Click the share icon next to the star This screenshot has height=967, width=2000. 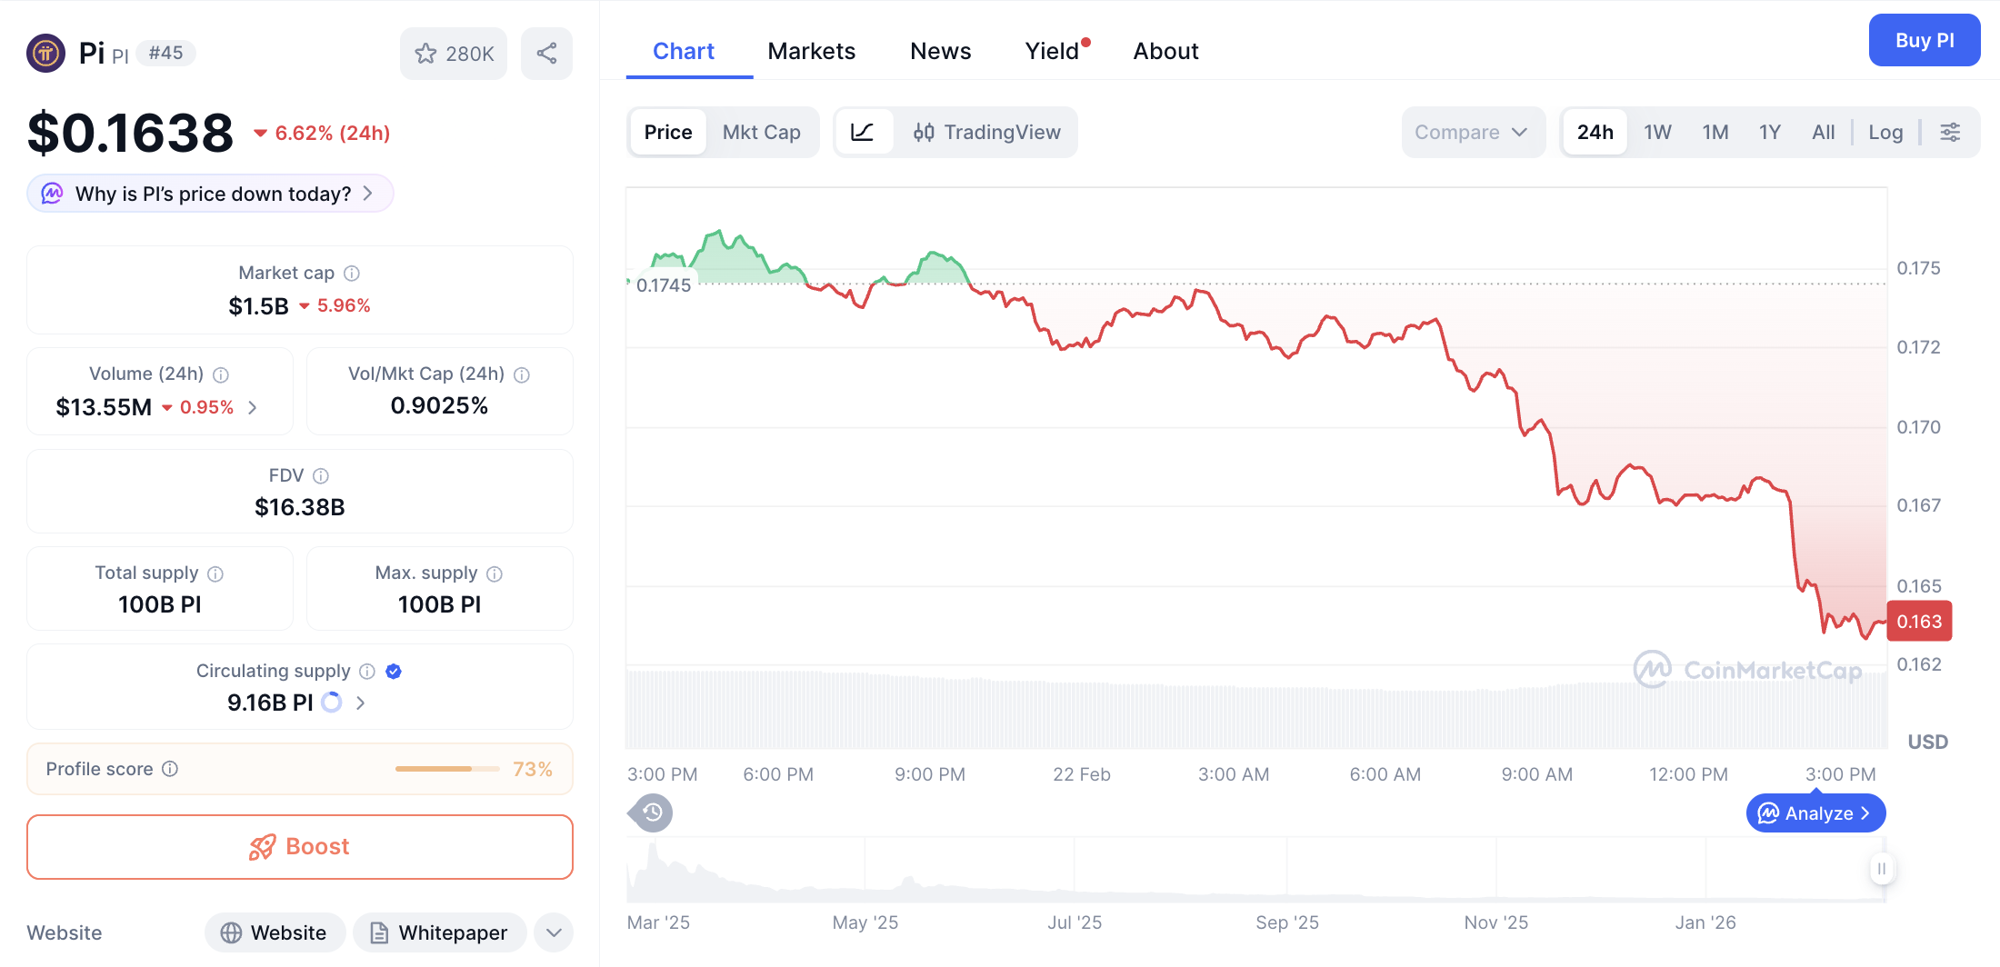(x=546, y=54)
